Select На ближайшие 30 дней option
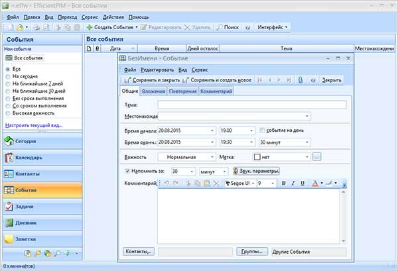This screenshot has height=271, width=398. [8, 91]
